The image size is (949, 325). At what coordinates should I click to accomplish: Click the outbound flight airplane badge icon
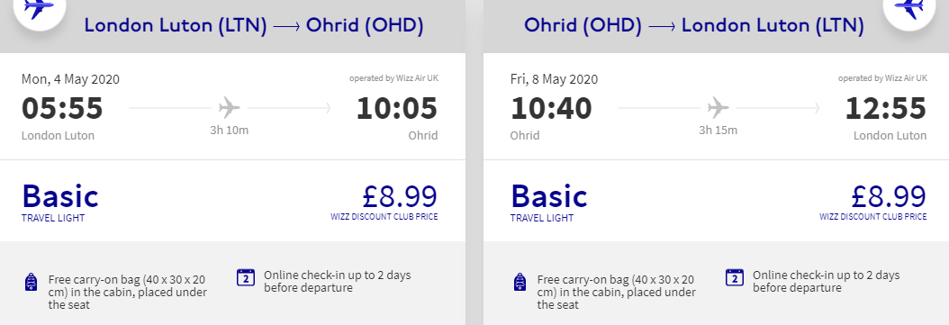[39, 8]
